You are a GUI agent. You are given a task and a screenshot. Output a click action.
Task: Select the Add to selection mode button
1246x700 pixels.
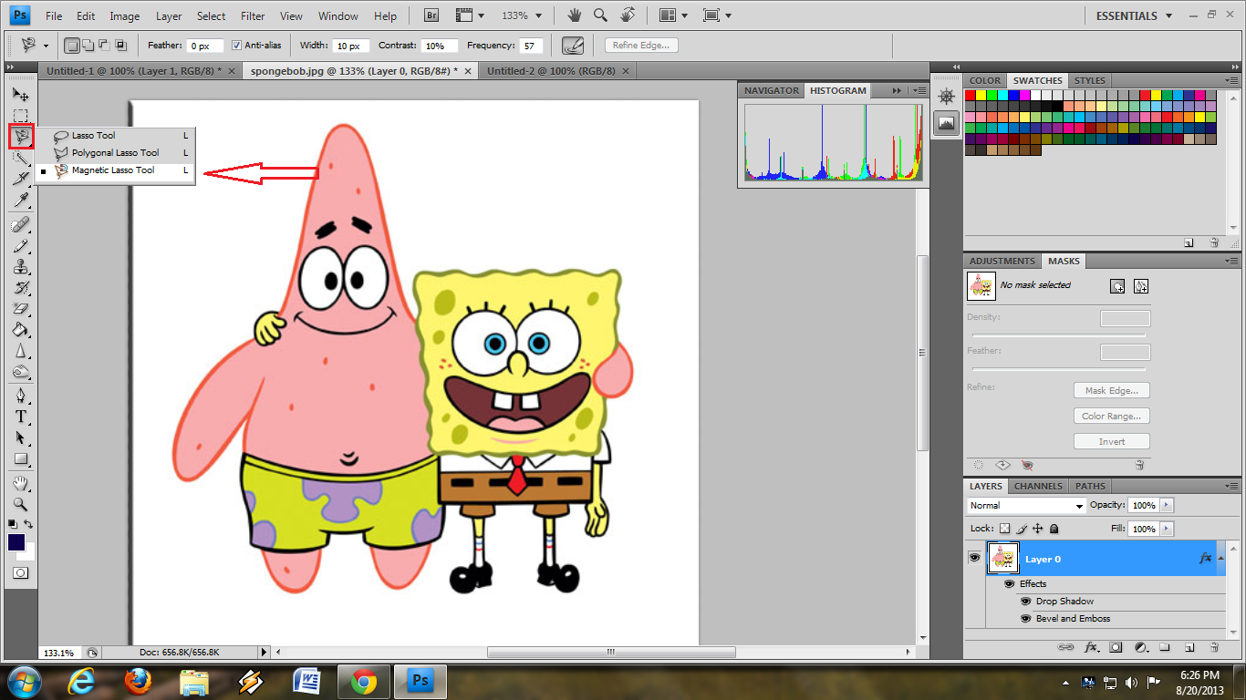[88, 45]
